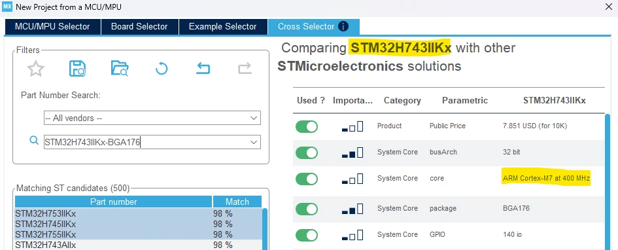
Task: Click the Cross Selector info icon
Action: click(343, 26)
